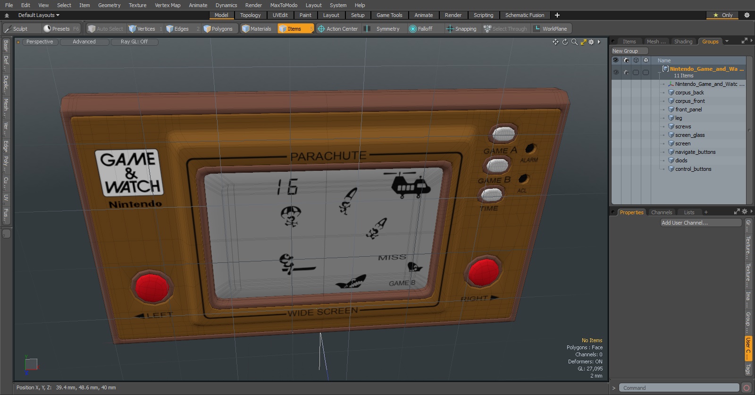Open the MaxToModo menu
755x395 pixels.
click(x=284, y=5)
